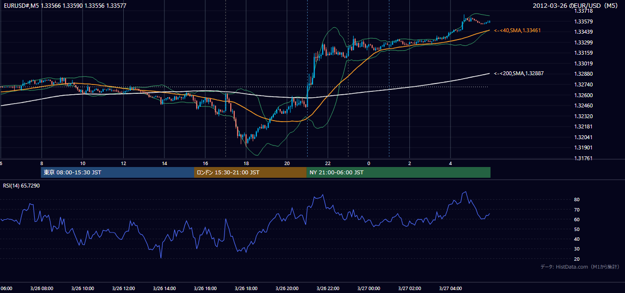Select the 3/27 04:00 date label
This screenshot has height=293, width=625.
click(x=450, y=288)
